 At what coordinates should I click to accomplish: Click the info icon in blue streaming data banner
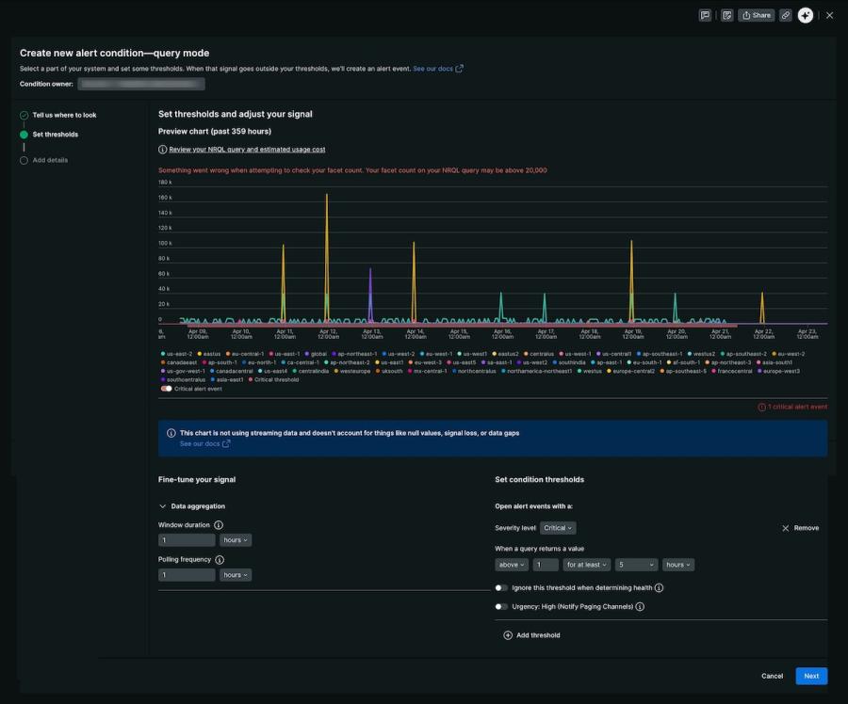pyautogui.click(x=171, y=433)
